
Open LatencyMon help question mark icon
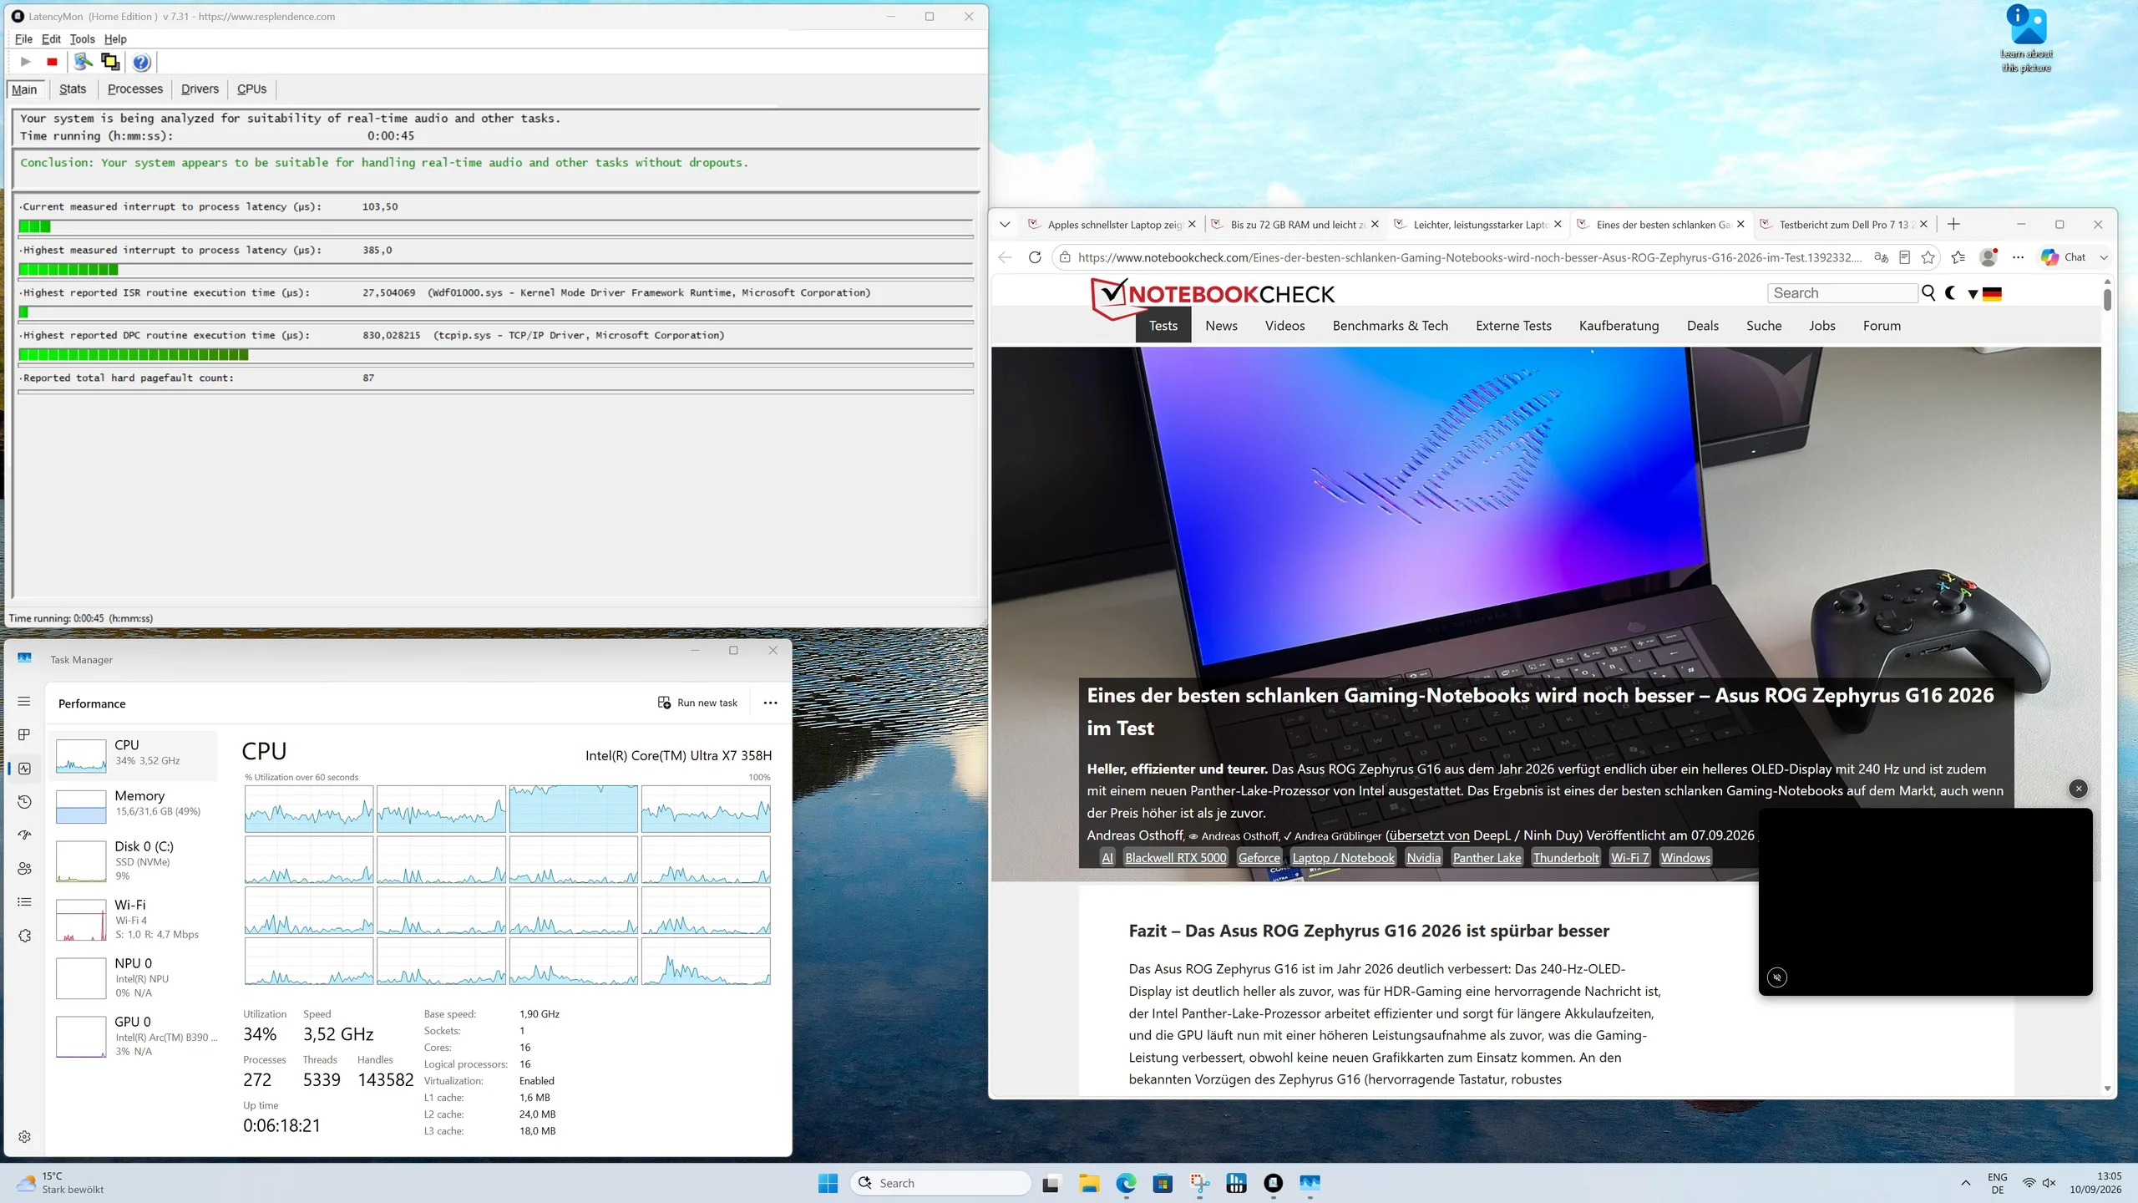pos(141,62)
